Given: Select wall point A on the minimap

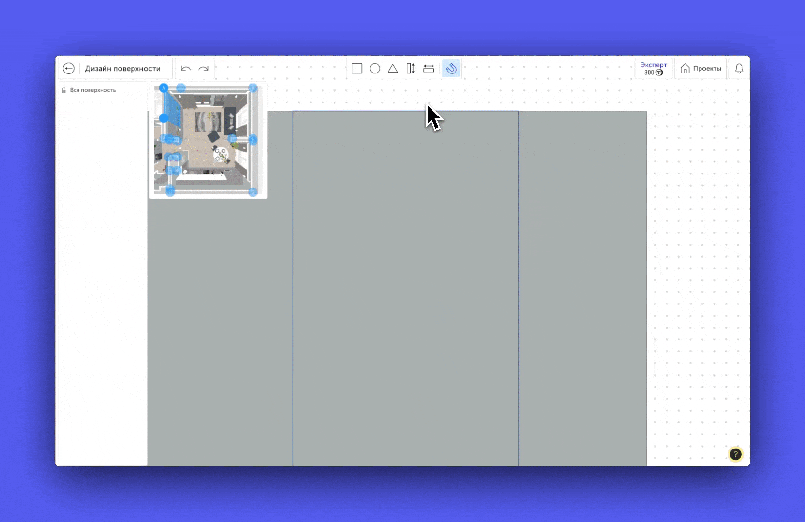Looking at the screenshot, I should tap(164, 88).
